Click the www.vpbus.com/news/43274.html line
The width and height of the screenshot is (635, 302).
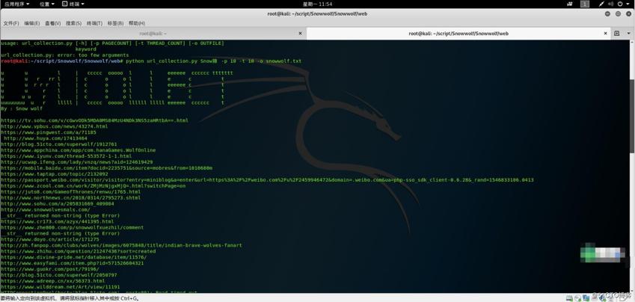coord(55,127)
